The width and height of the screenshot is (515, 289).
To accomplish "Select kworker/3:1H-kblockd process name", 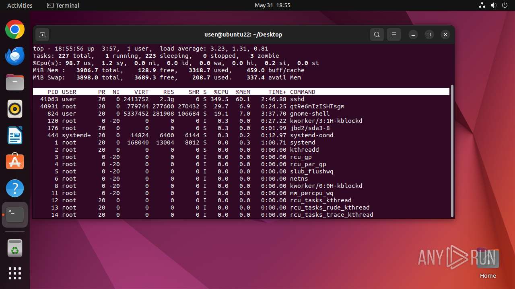I will (x=326, y=121).
